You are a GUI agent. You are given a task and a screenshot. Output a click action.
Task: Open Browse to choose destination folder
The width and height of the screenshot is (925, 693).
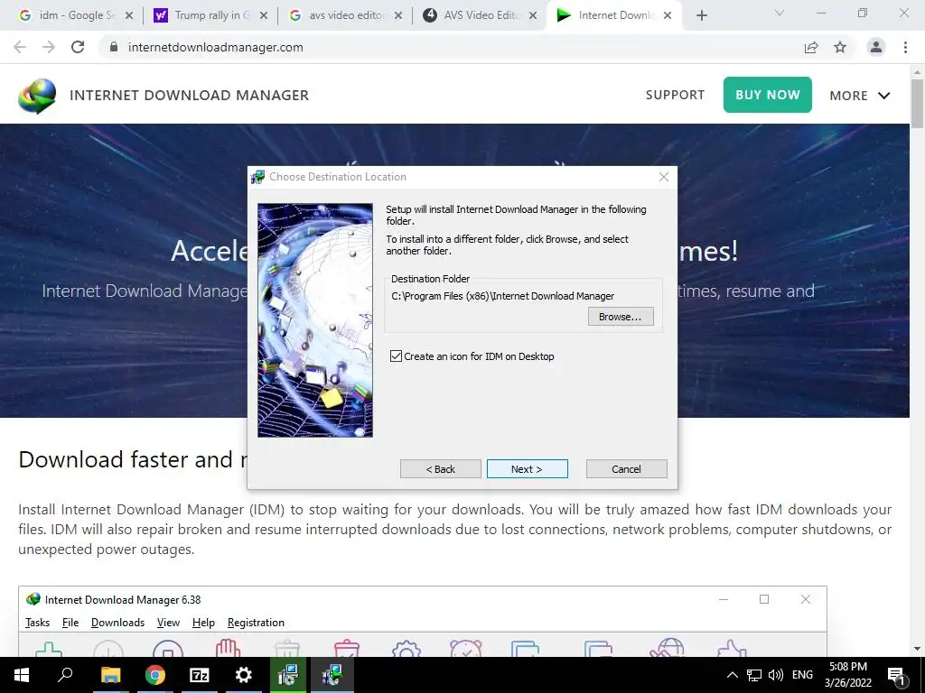(621, 317)
